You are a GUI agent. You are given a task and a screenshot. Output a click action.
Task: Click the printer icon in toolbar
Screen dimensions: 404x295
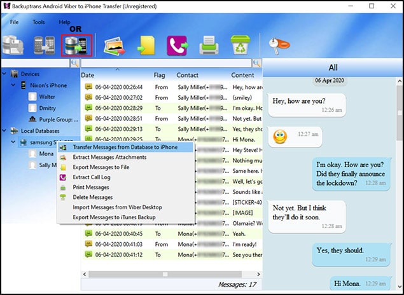208,45
